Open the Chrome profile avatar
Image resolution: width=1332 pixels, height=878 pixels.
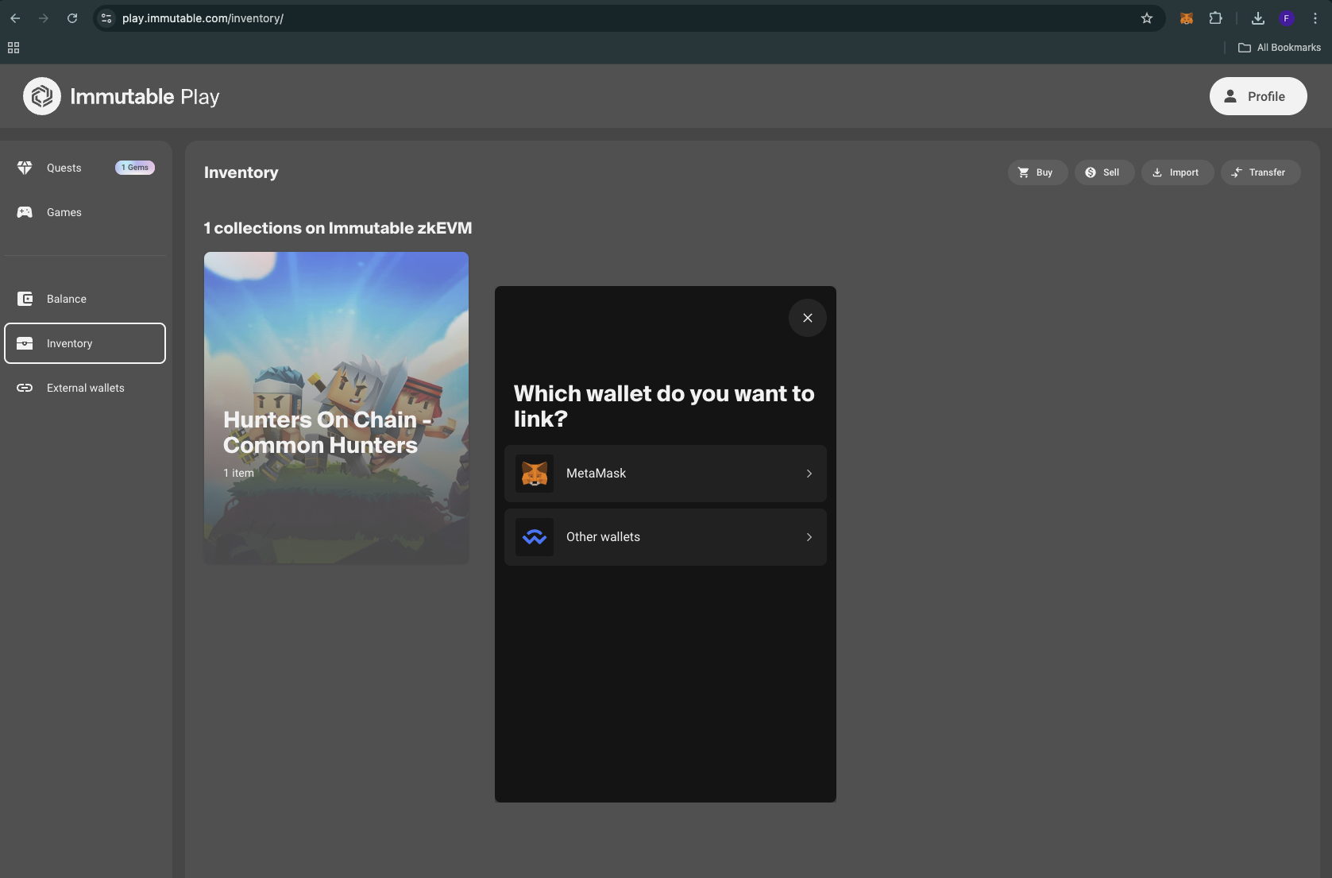1287,18
